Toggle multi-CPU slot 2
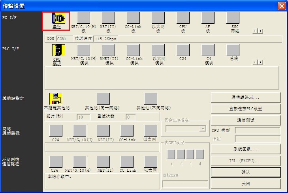The height and width of the screenshot is (193, 288). coord(181,154)
